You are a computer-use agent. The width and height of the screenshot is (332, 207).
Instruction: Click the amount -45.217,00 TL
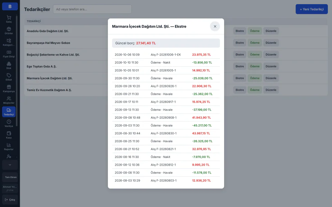coord(202,126)
